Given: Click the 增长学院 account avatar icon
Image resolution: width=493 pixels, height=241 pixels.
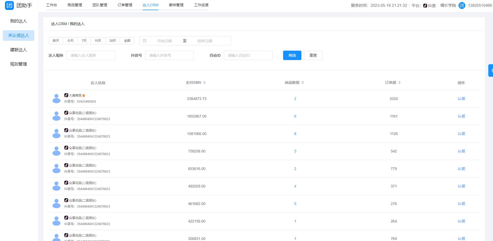Looking at the screenshot, I should coord(462,5).
